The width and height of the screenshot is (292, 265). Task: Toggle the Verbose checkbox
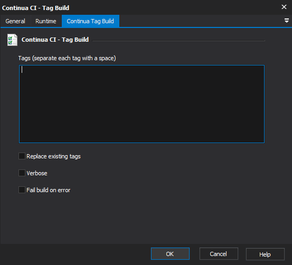tap(22, 173)
